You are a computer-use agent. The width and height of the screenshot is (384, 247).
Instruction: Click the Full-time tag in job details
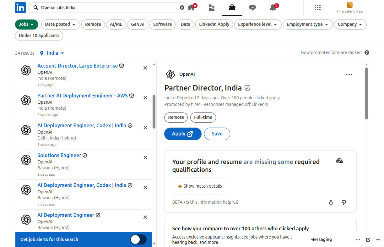tap(203, 117)
